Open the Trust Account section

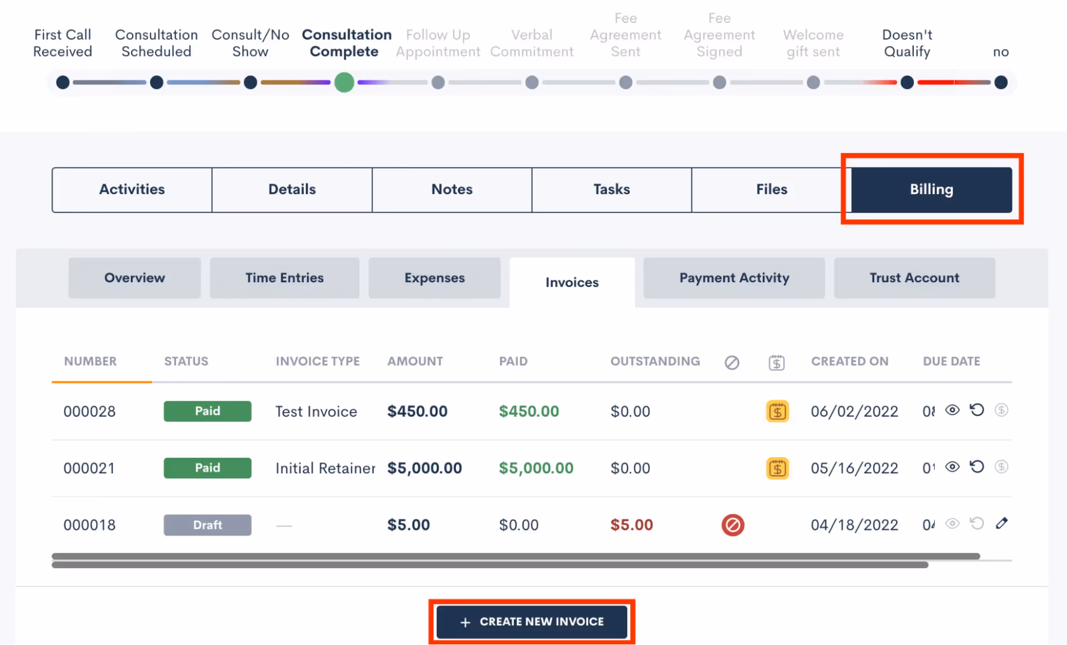[914, 278]
